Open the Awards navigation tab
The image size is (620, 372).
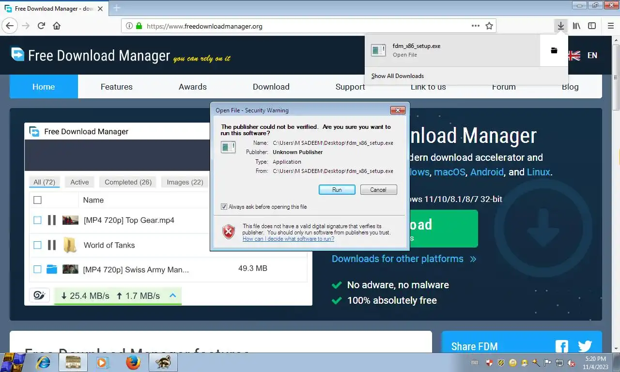point(193,87)
